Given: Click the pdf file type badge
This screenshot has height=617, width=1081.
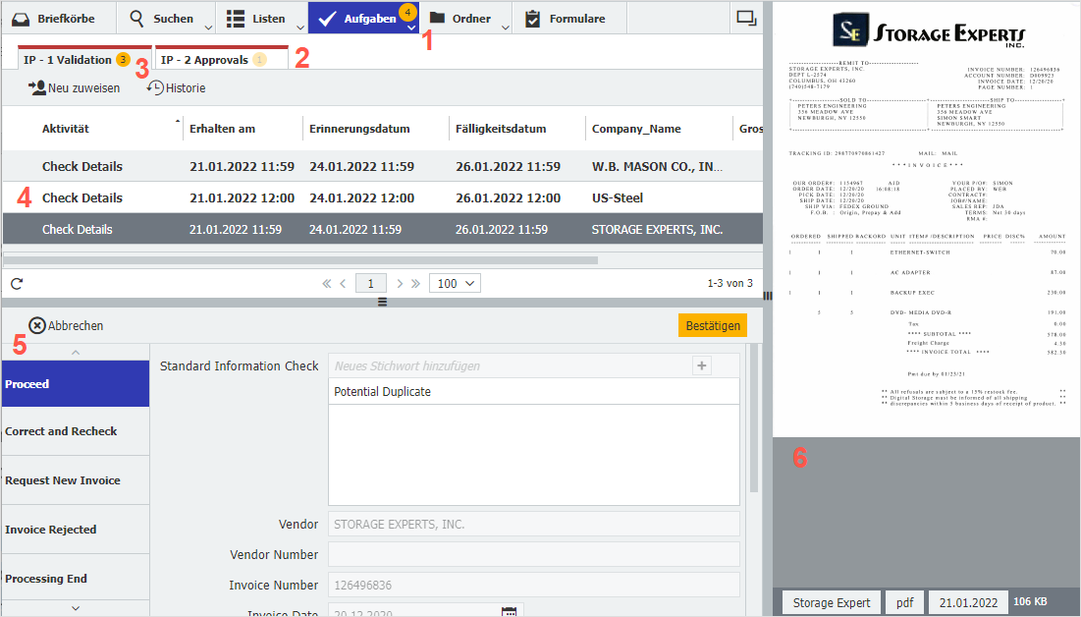Looking at the screenshot, I should [x=903, y=601].
